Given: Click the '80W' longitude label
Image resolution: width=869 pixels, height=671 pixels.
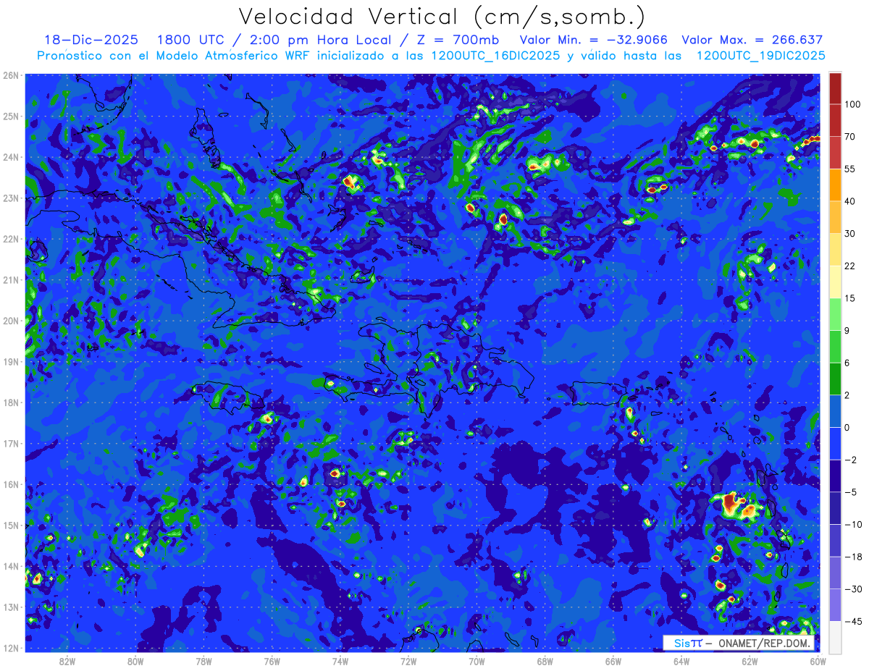Looking at the screenshot, I should point(135,661).
